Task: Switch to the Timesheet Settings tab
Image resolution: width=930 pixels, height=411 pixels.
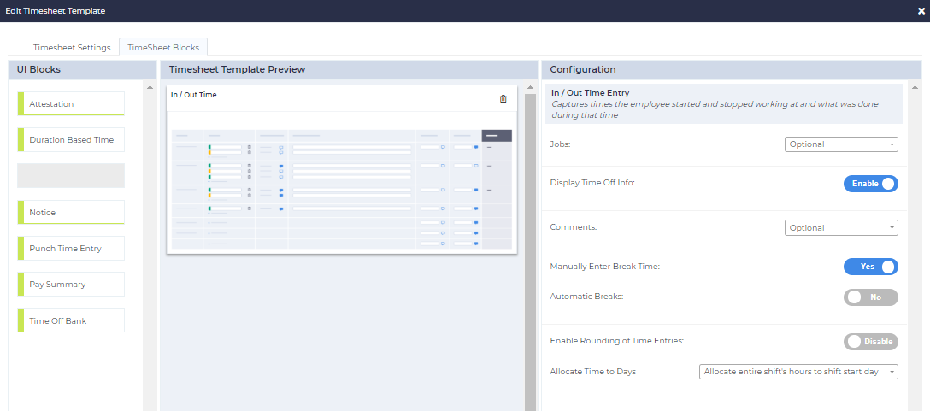Action: (x=72, y=48)
